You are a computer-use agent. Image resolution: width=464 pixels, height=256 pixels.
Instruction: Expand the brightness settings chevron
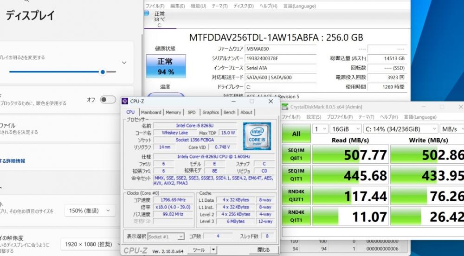point(124,63)
